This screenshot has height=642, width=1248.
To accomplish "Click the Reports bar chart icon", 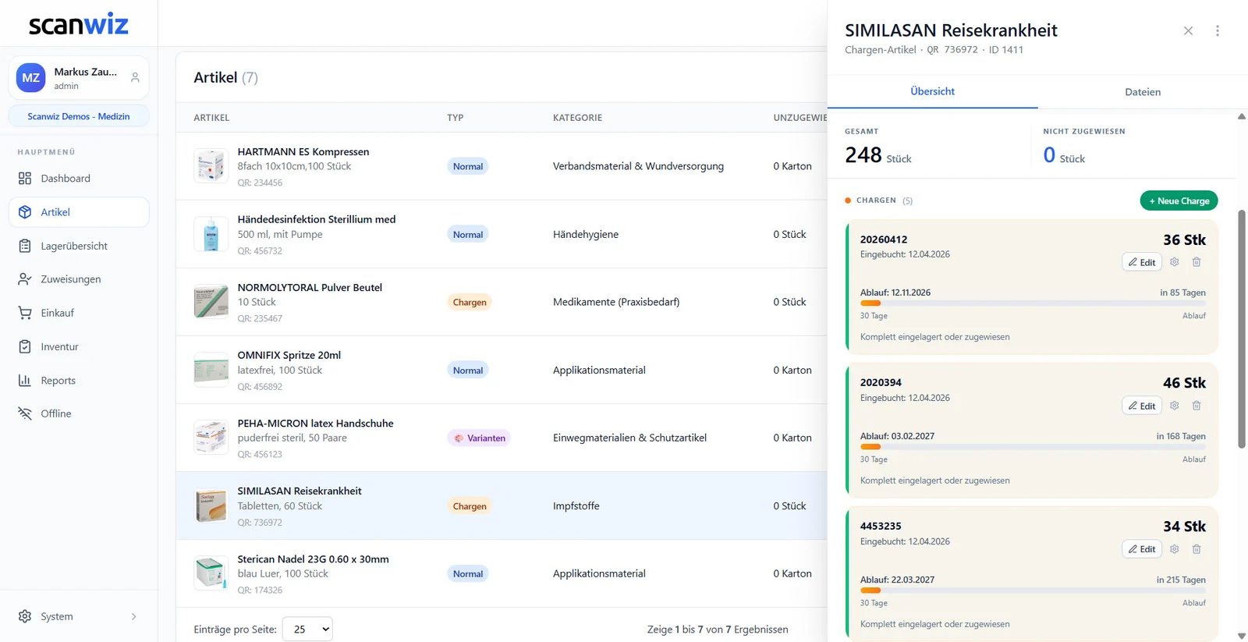I will pos(25,381).
